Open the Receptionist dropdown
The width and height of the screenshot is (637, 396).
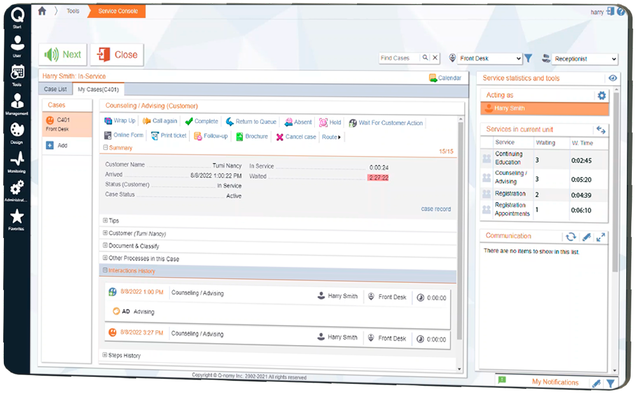(585, 59)
